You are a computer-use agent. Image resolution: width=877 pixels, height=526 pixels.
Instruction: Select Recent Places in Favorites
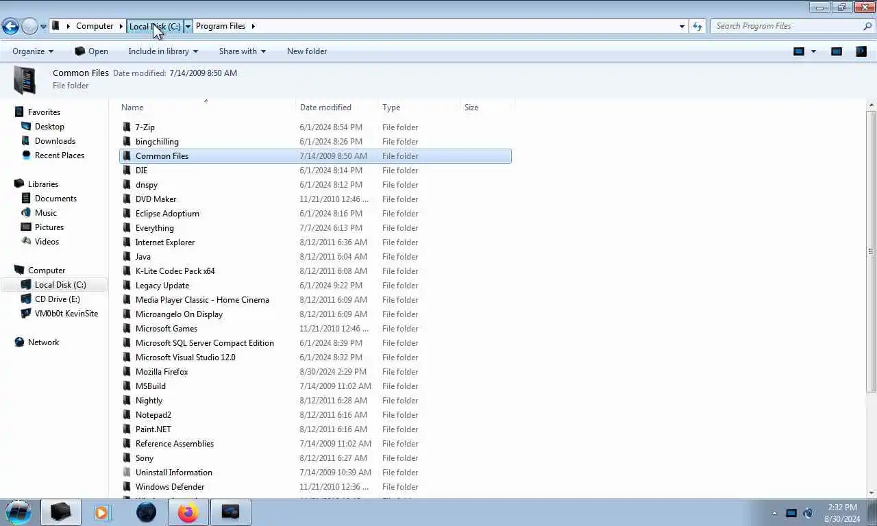[60, 155]
